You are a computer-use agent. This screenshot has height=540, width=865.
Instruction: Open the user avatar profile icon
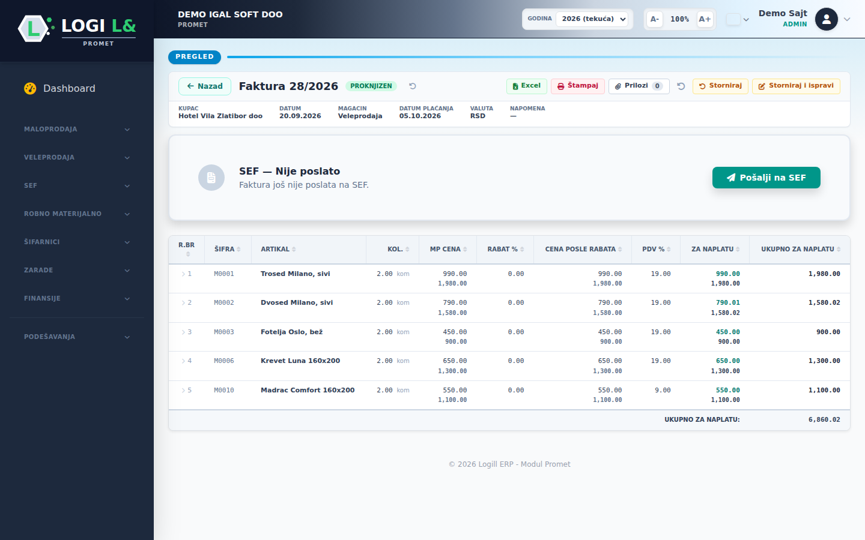[827, 19]
